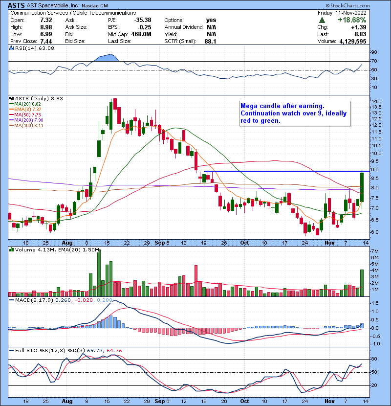Click the Last Size: label
The width and height of the screenshot is (391, 406).
click(120, 42)
